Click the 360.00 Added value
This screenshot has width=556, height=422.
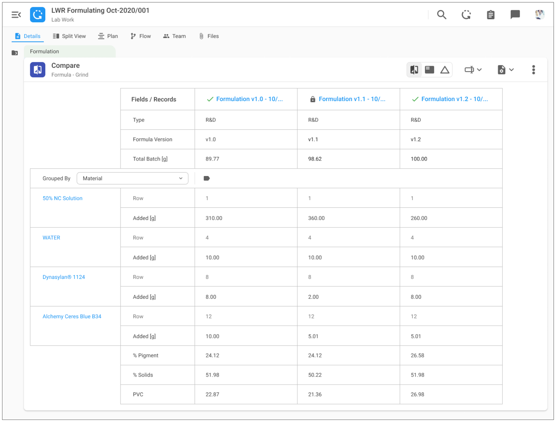pyautogui.click(x=316, y=218)
